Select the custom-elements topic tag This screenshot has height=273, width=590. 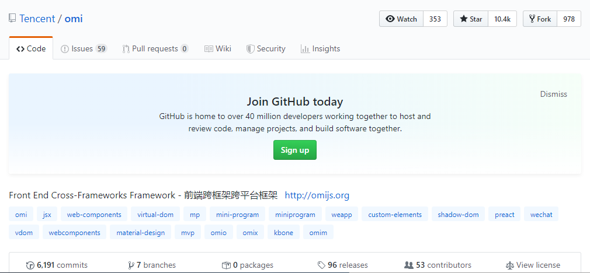[x=395, y=215]
